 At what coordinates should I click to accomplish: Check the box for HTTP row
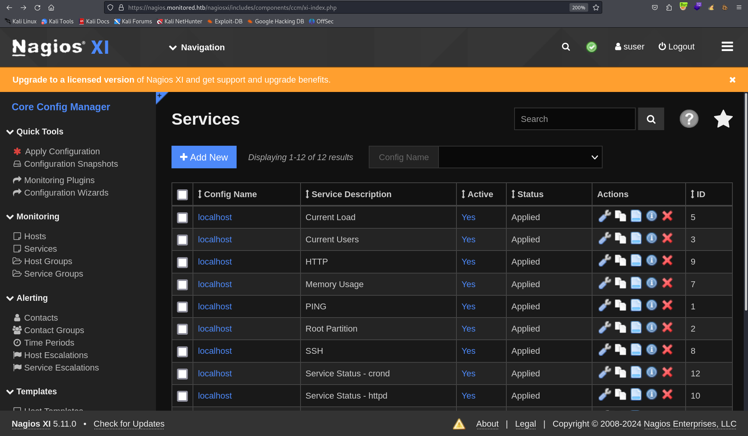[x=182, y=262]
